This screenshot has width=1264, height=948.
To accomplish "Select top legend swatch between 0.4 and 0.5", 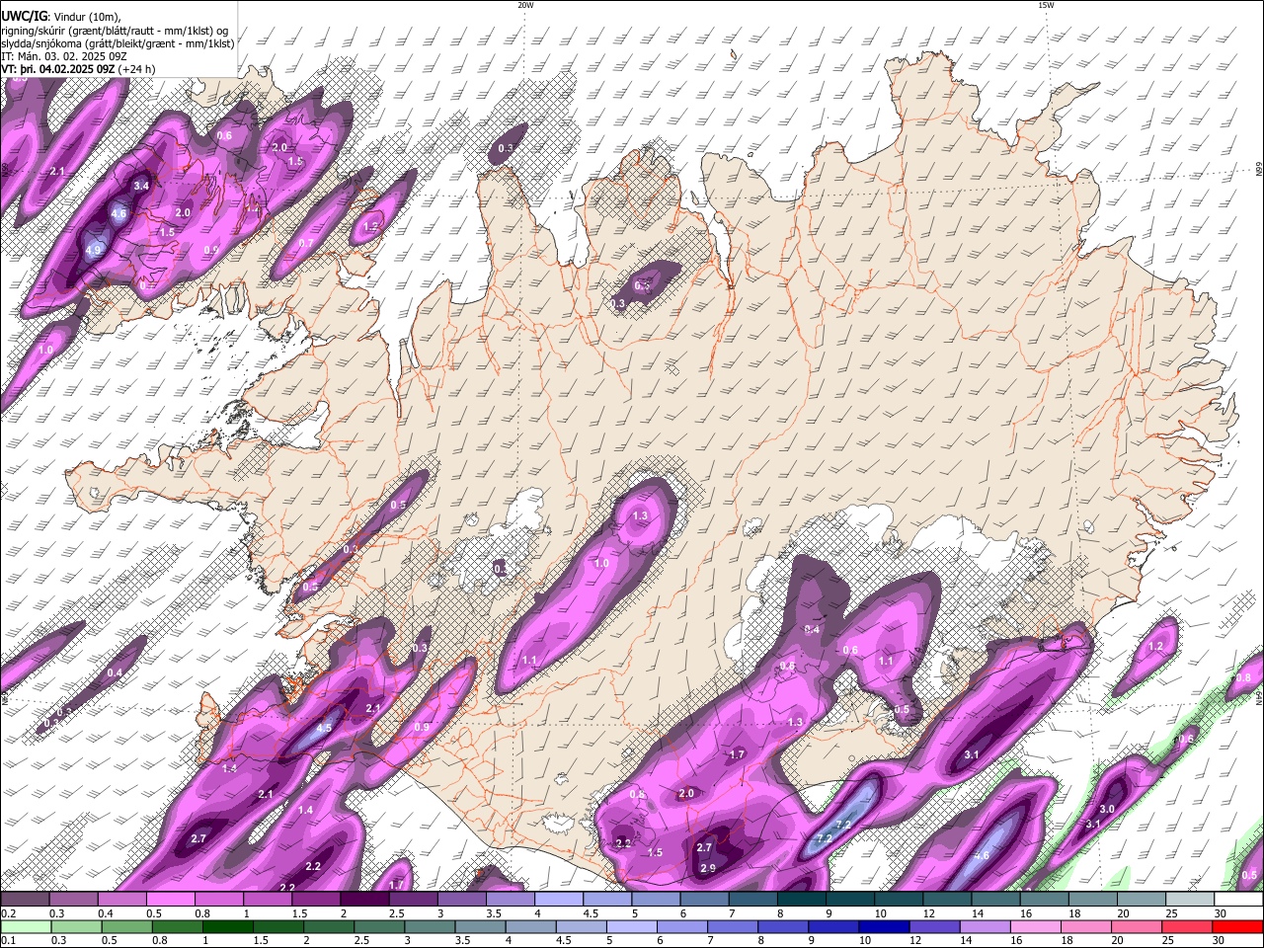I will [121, 899].
